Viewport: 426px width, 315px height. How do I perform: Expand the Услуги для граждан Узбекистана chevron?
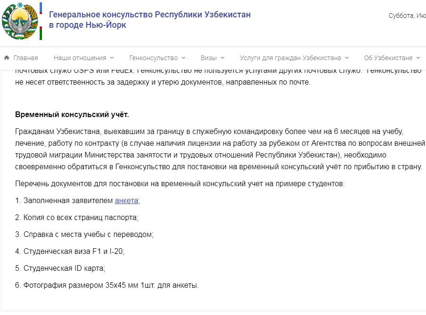pyautogui.click(x=347, y=58)
